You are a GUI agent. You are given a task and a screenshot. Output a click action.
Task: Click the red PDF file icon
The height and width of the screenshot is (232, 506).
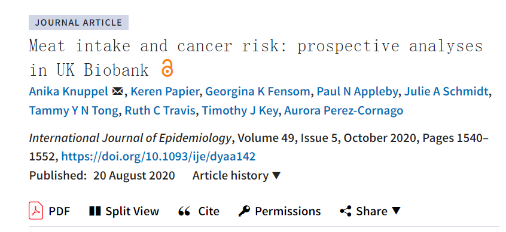coord(36,211)
